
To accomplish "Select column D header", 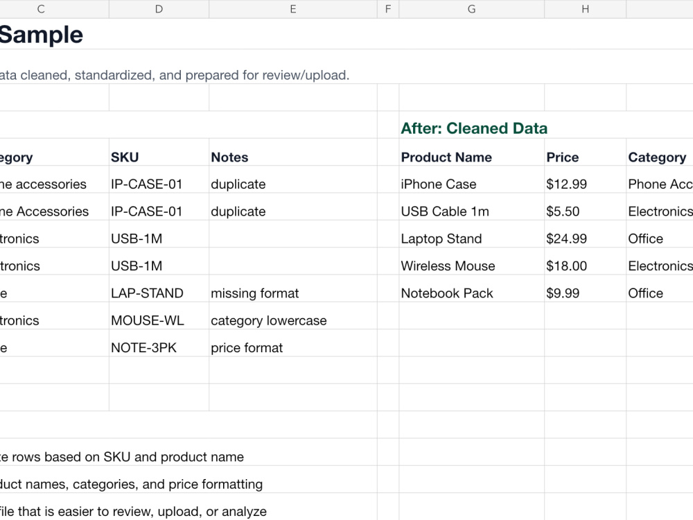I will point(159,9).
